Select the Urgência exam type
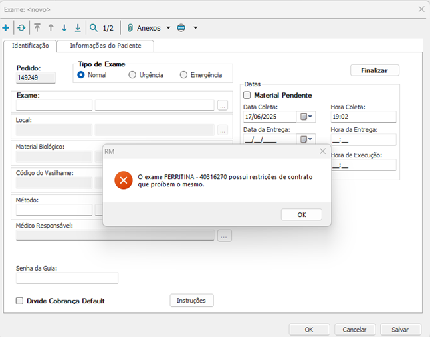Screen dimensions: 430x337 132,75
